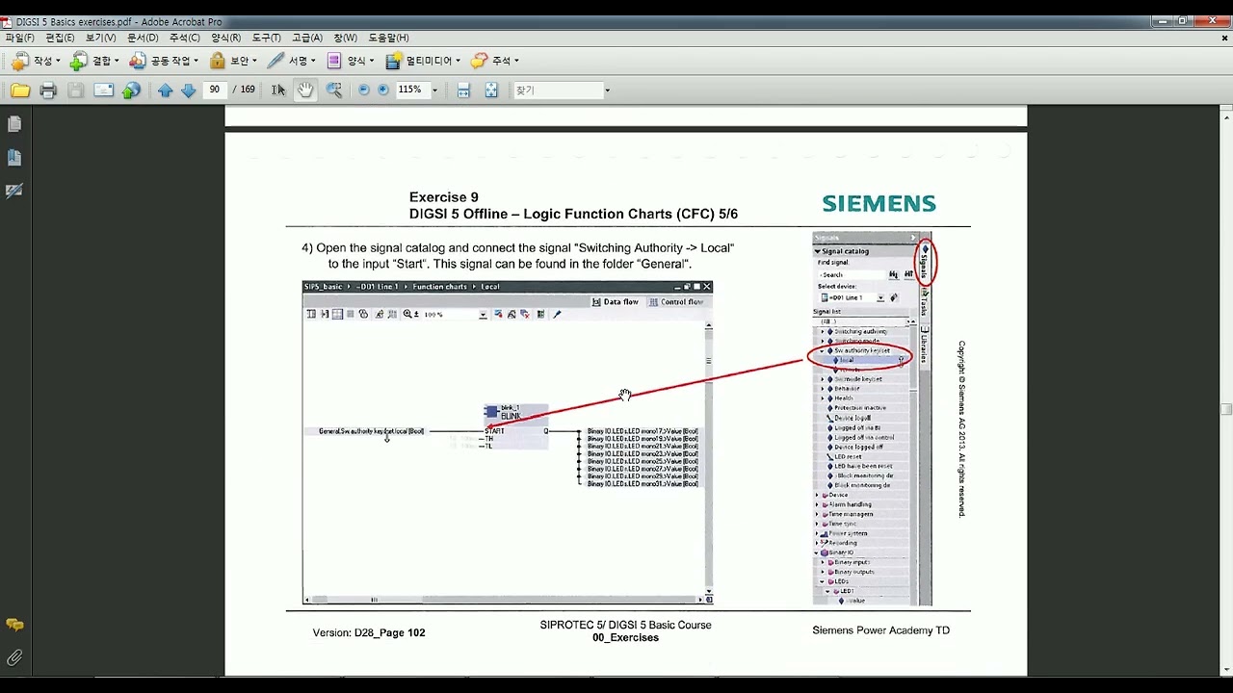
Task: Click the 결합 (Combine files) icon
Action: pyautogui.click(x=78, y=61)
